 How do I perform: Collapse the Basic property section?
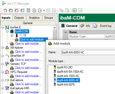tap(66, 32)
